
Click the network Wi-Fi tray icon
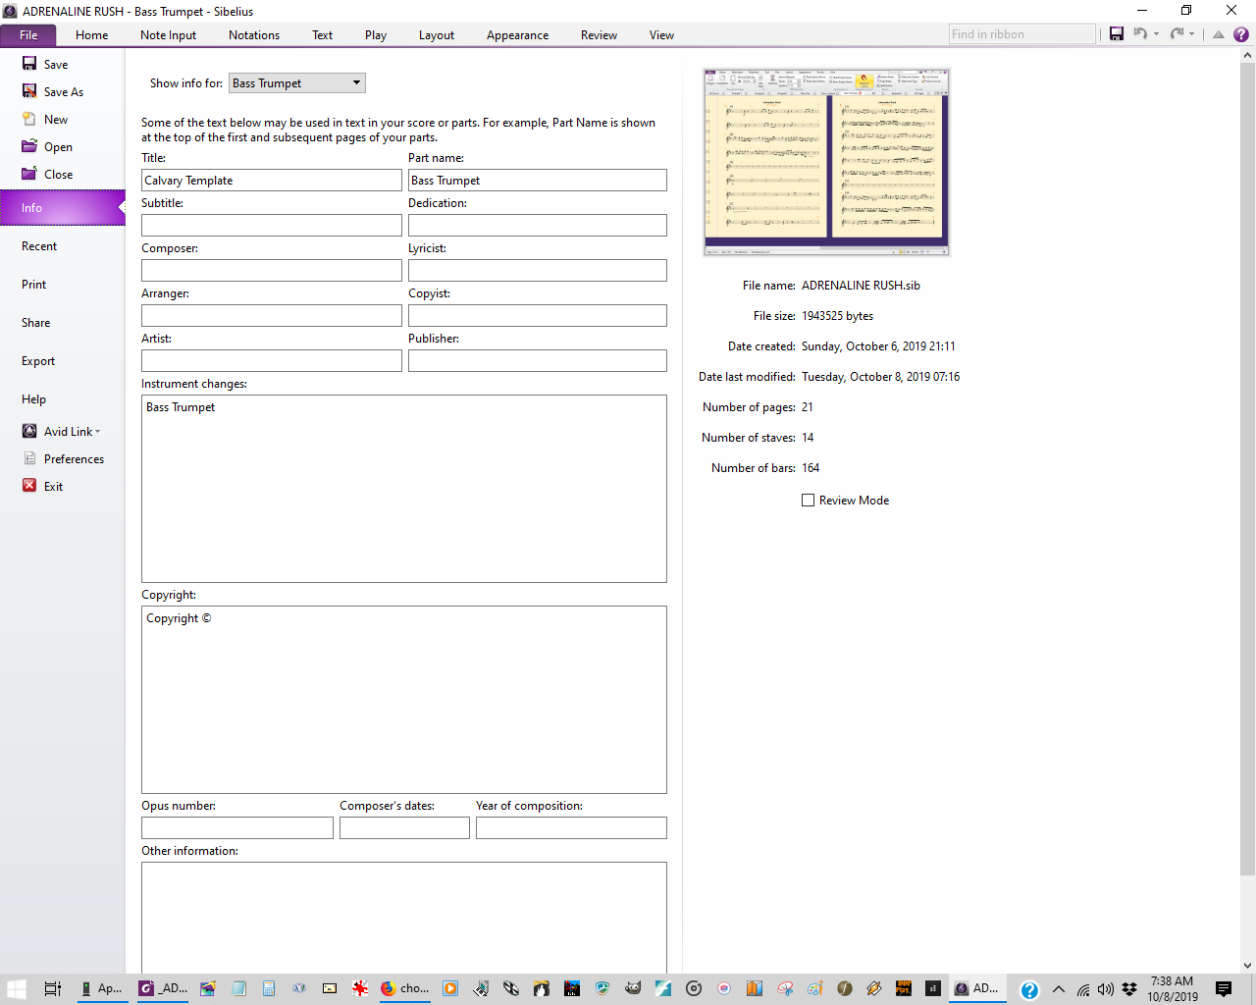tap(1082, 989)
